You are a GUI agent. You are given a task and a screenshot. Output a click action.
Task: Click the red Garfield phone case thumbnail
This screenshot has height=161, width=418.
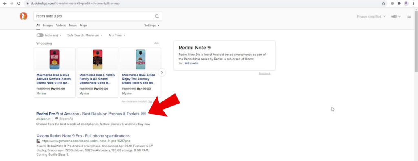[x=55, y=60]
